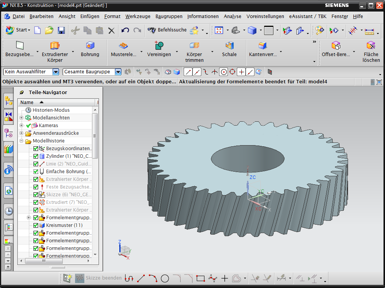385x288 pixels.
Task: Select the Schale shell tool
Action: (x=229, y=50)
